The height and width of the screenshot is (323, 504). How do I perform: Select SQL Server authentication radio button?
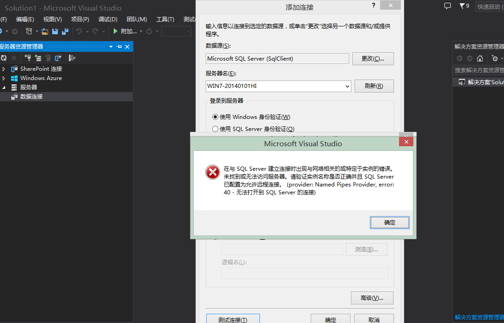click(215, 129)
